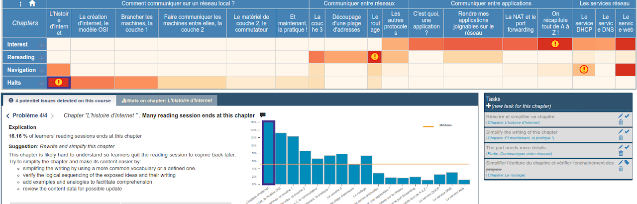Click '(new task for this chapter)' link
The height and width of the screenshot is (204, 637).
[521, 106]
